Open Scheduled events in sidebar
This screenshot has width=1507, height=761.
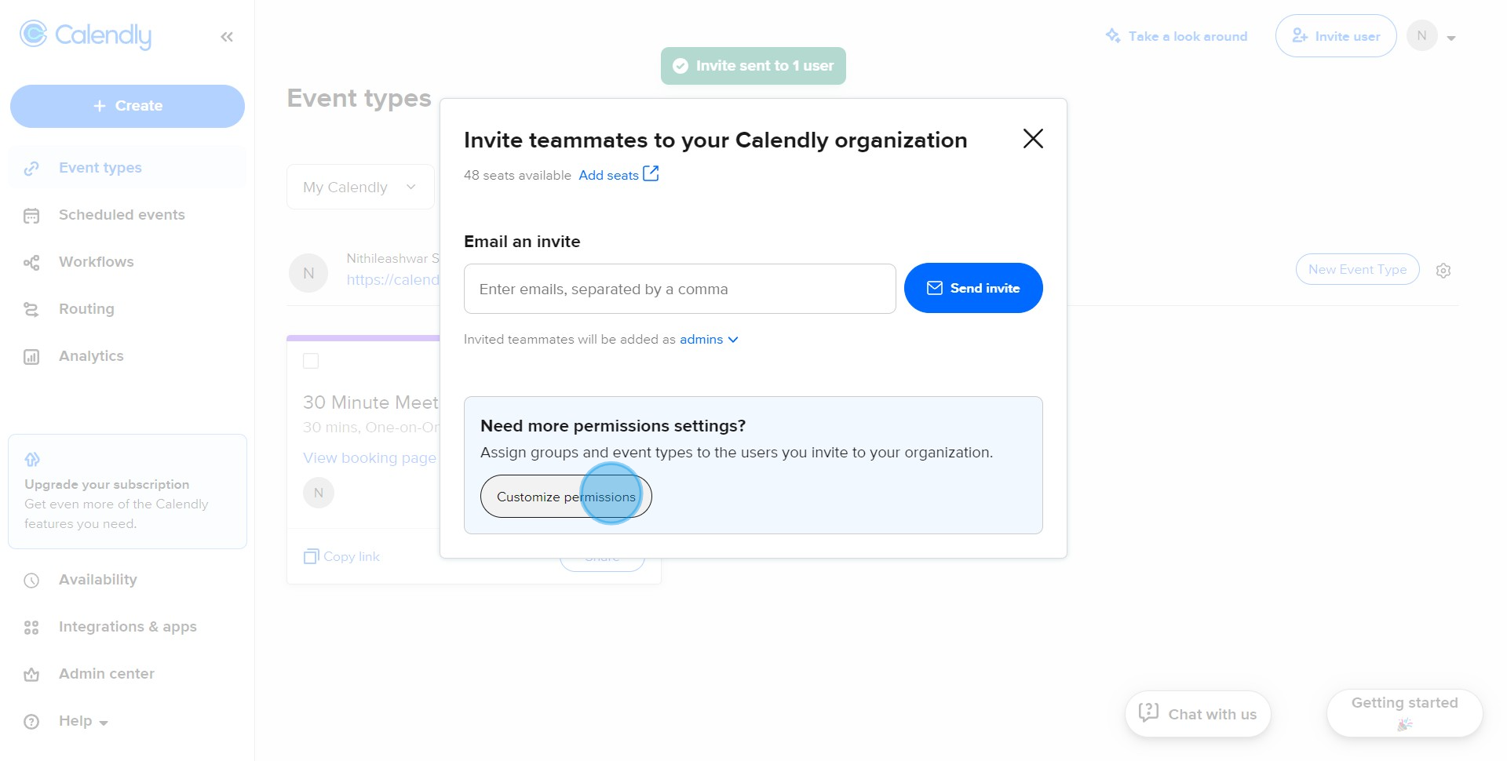pos(127,215)
